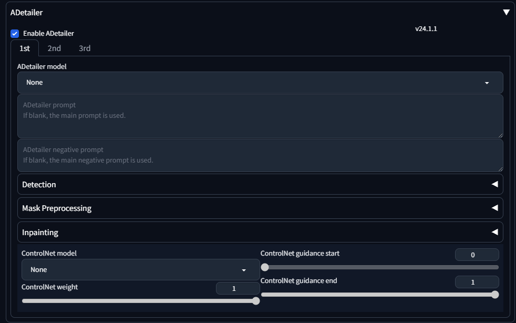516x323 pixels.
Task: Click the resize handle of negative prompt box
Action: pos(501,169)
